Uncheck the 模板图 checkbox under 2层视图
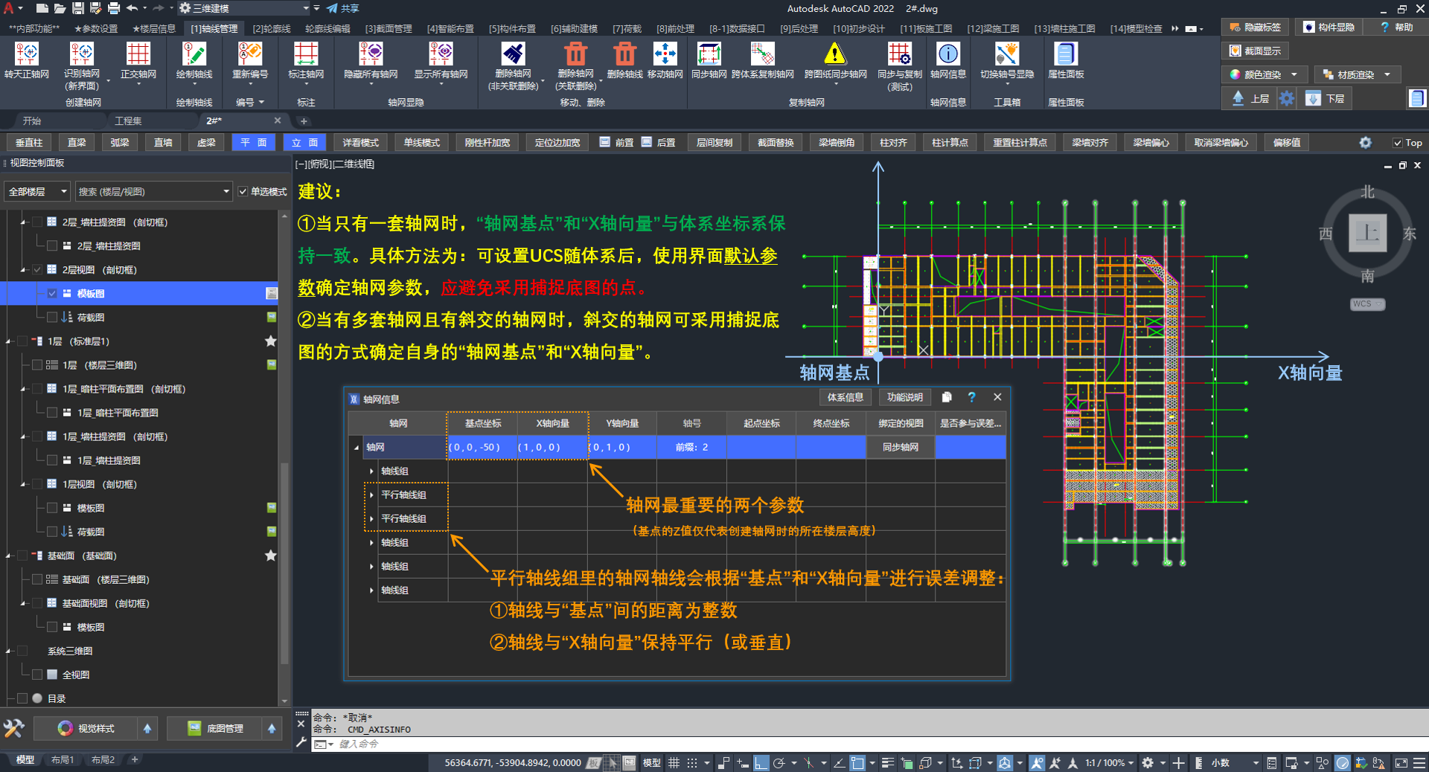The height and width of the screenshot is (772, 1429). point(52,294)
